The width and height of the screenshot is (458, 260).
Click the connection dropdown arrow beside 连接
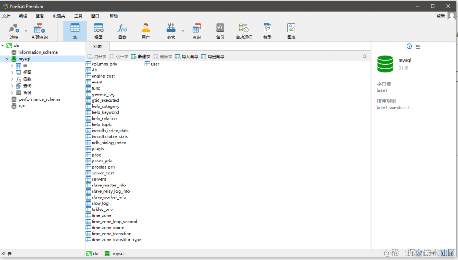point(26,31)
